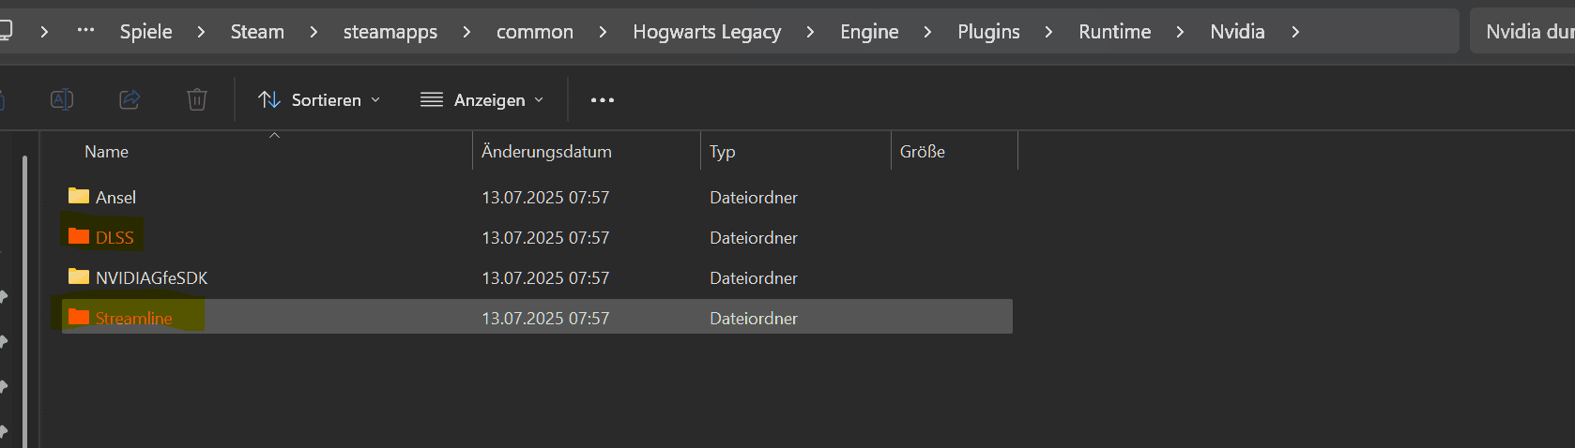Click the Delete trash icon
1575x448 pixels.
[197, 99]
